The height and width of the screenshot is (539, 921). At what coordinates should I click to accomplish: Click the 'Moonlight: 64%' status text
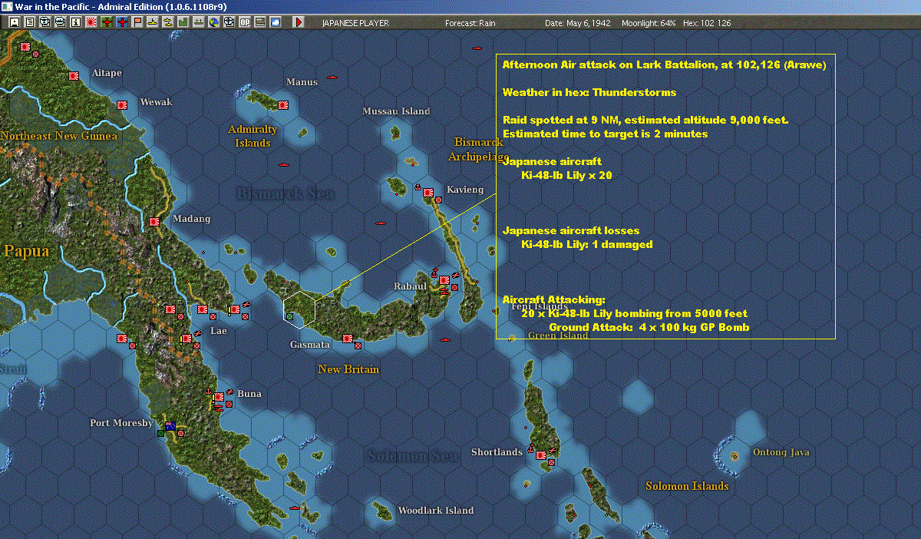649,23
